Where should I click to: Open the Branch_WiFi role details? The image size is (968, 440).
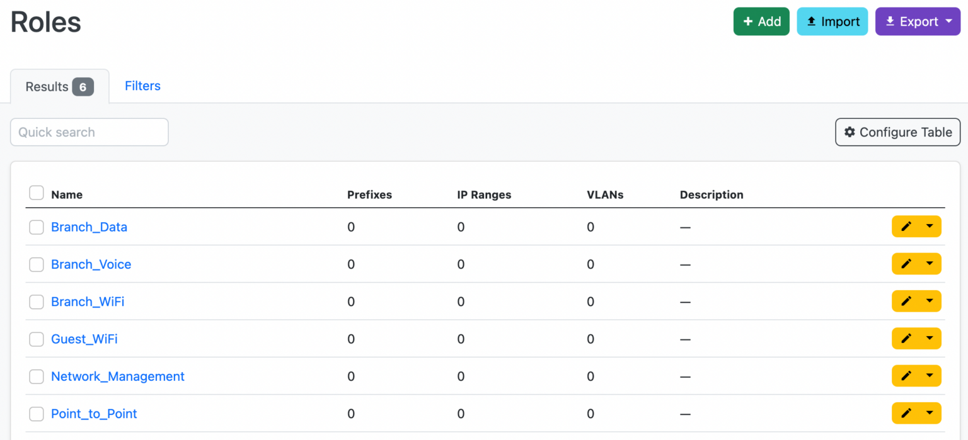[88, 302]
